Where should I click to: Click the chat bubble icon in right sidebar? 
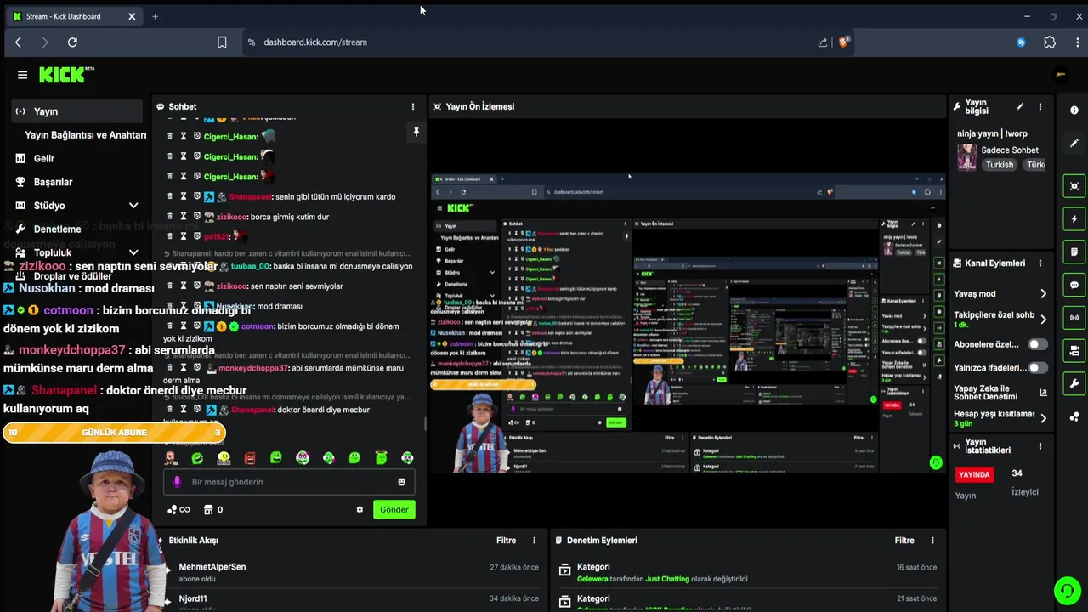[x=1074, y=285]
